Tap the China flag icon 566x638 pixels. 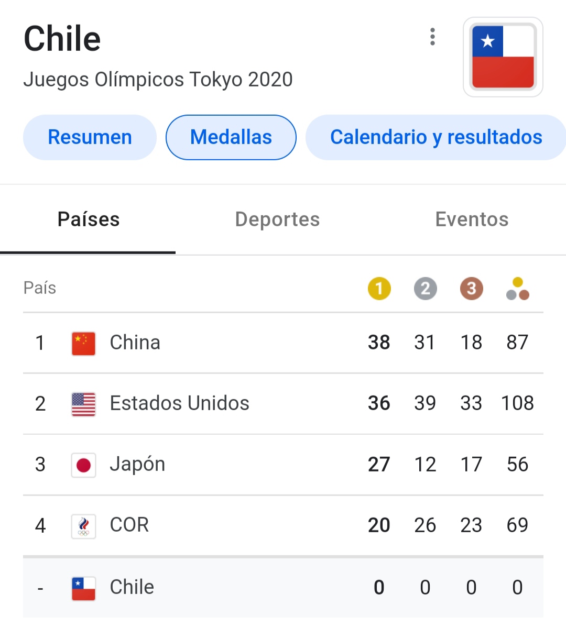(83, 344)
